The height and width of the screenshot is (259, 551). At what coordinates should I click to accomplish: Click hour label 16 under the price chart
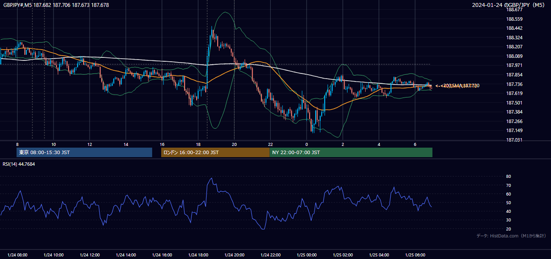pos(162,144)
